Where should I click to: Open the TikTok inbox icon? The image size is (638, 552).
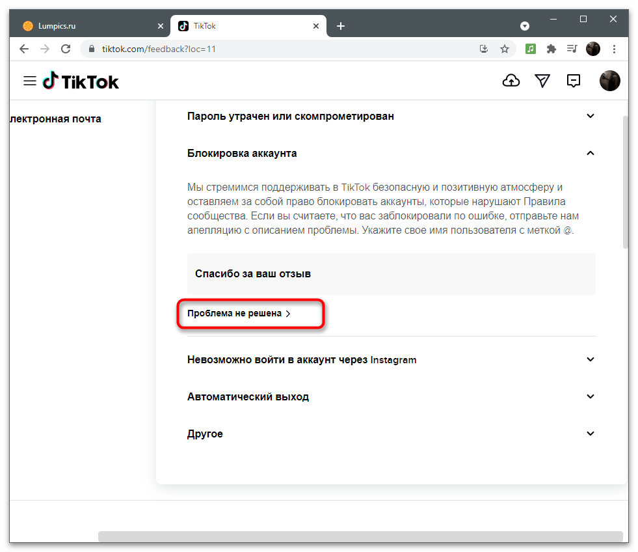(x=574, y=81)
